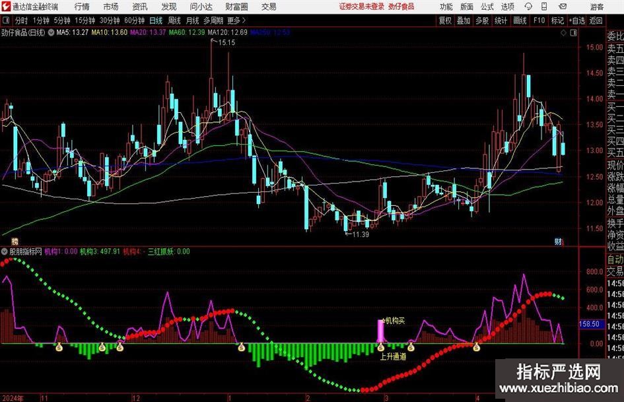Open 选项 menu

pos(507,7)
